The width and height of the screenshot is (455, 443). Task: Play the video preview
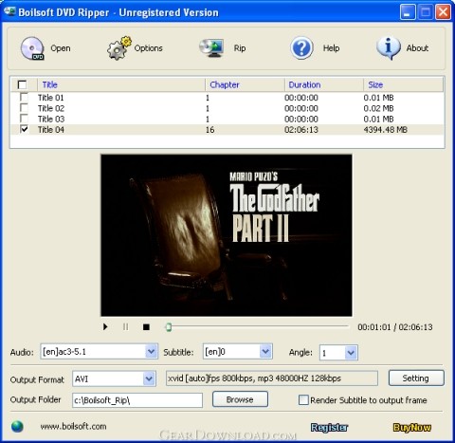[105, 326]
